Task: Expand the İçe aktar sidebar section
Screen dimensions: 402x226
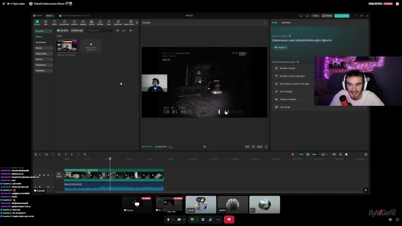Action: (x=43, y=31)
